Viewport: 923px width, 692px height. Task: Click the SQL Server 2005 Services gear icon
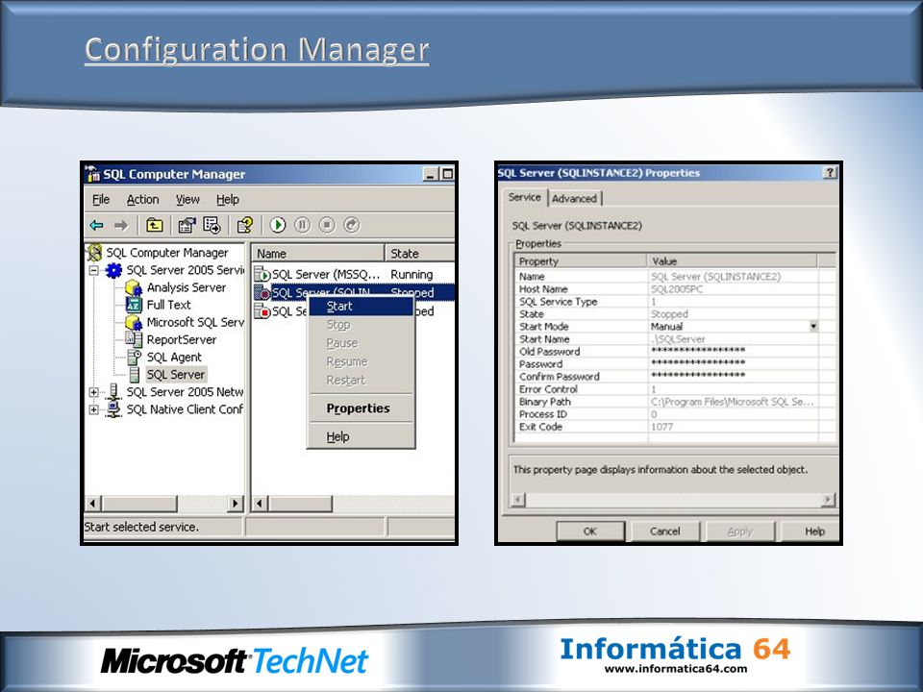[x=113, y=270]
